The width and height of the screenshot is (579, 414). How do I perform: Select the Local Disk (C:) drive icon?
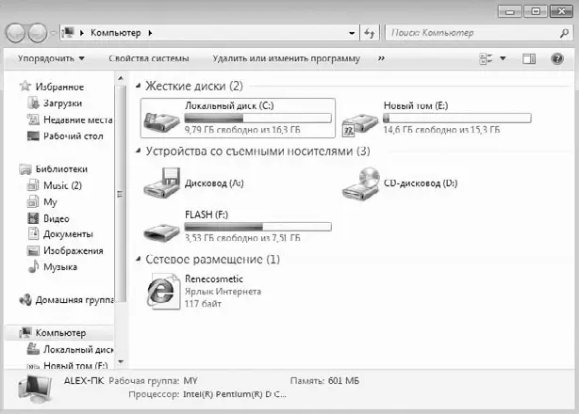161,121
